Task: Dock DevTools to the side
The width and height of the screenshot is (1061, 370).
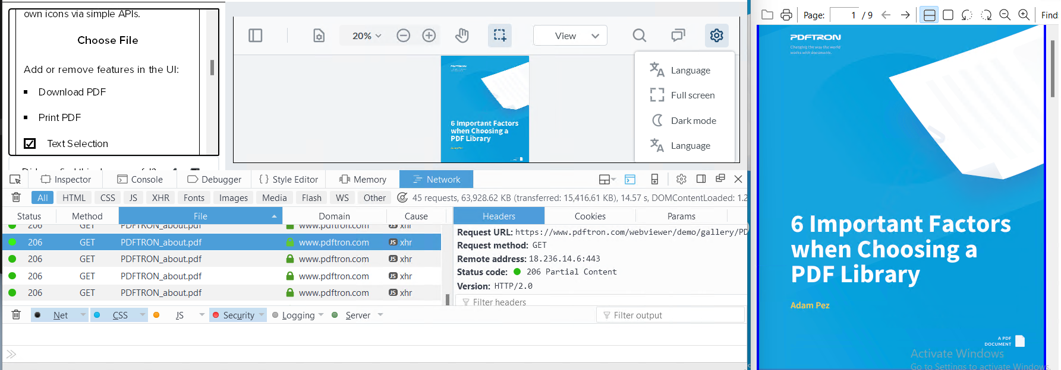Action: (701, 179)
